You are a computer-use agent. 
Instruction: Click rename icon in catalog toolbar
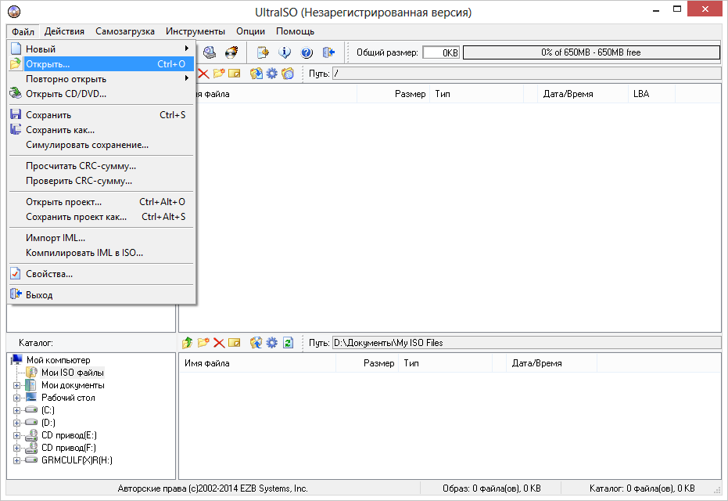click(x=235, y=343)
